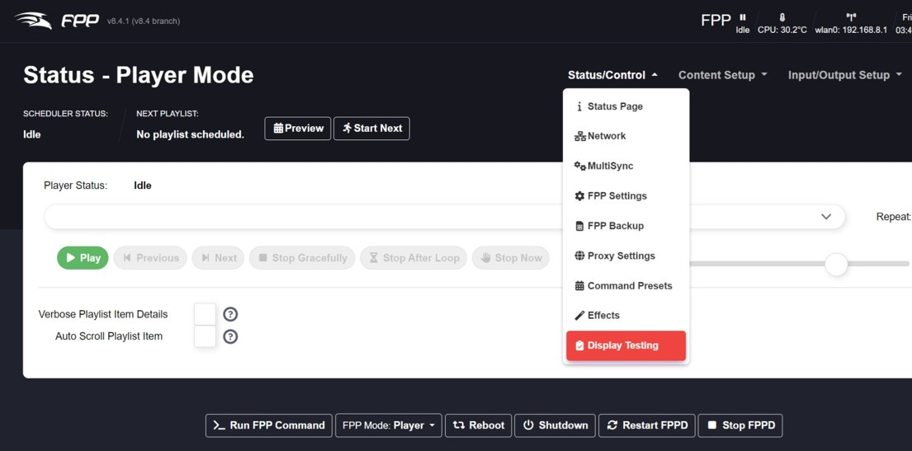
Task: Open Network from the Status/Control menu
Action: click(x=626, y=136)
